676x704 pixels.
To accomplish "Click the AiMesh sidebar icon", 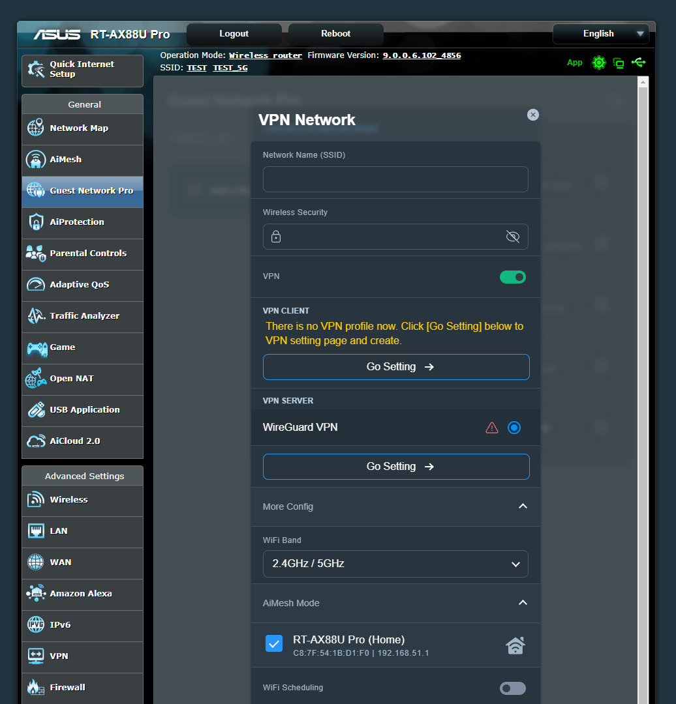I will pos(35,160).
